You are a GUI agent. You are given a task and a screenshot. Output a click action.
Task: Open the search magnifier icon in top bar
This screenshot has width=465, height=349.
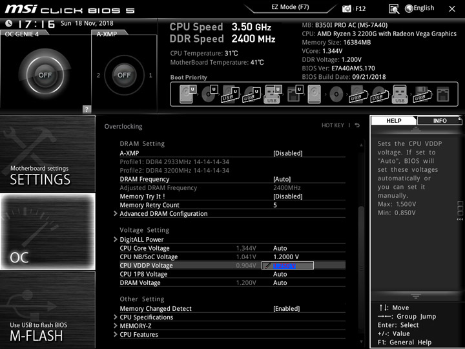point(394,9)
